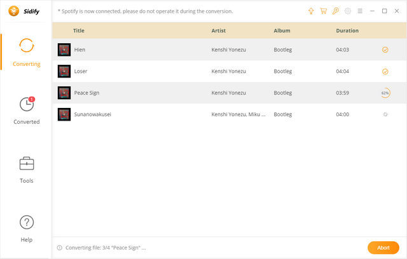Viewport: 407px width, 259px height.
Task: Open the shopping cart purchase icon
Action: point(324,11)
